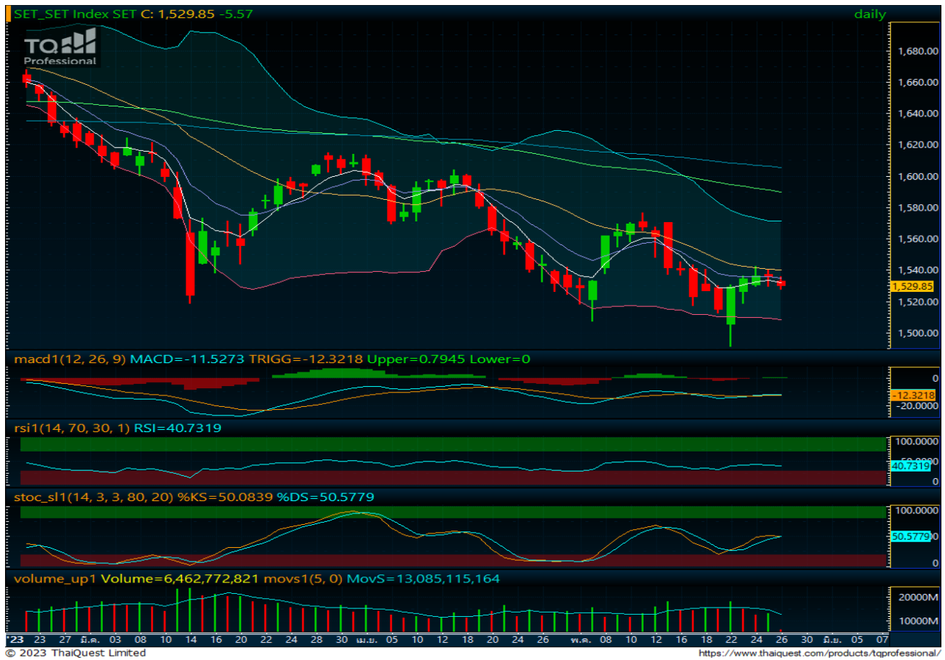Click the volume_up1 indicator label
945x660 pixels.
[55, 578]
